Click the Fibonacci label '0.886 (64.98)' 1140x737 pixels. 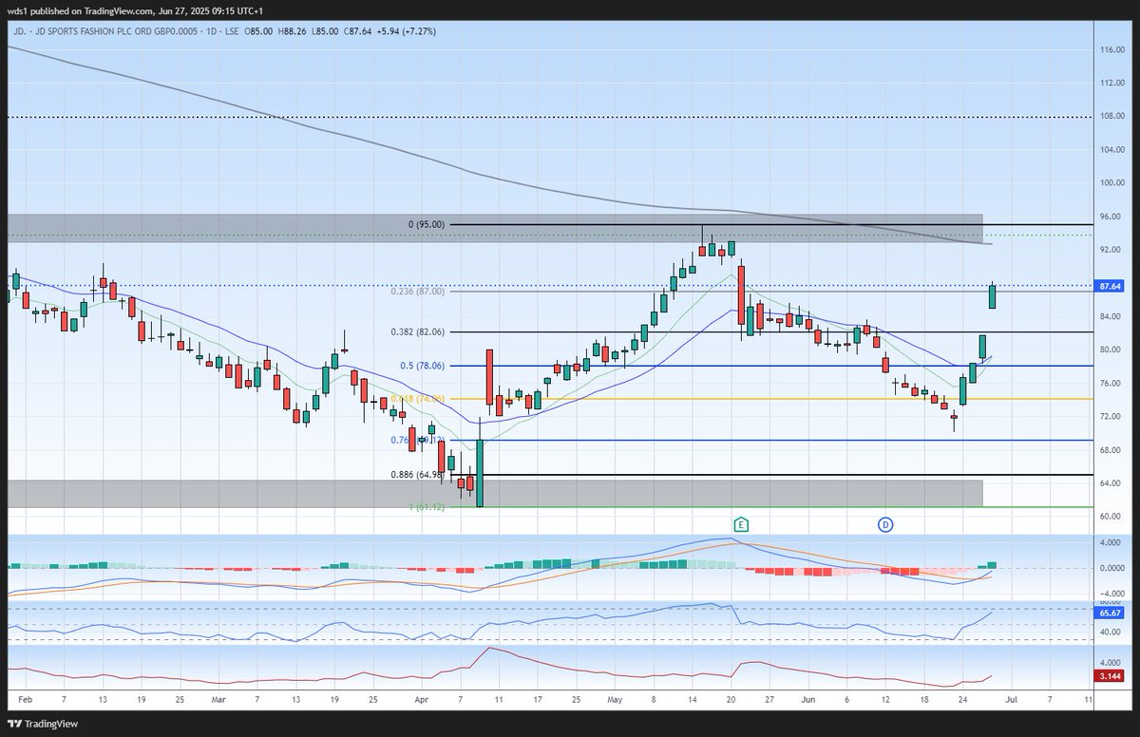(418, 475)
